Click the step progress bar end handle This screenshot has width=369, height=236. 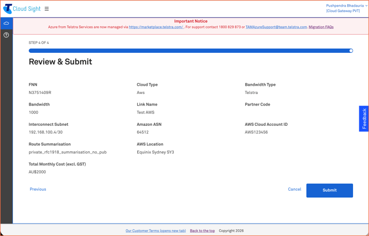[x=351, y=51]
